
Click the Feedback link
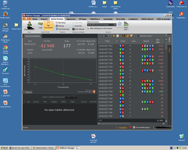point(123,127)
